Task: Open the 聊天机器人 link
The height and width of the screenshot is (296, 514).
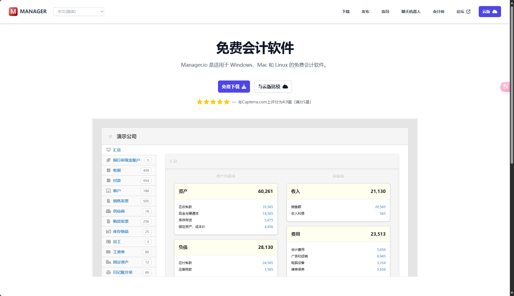Action: tap(411, 12)
